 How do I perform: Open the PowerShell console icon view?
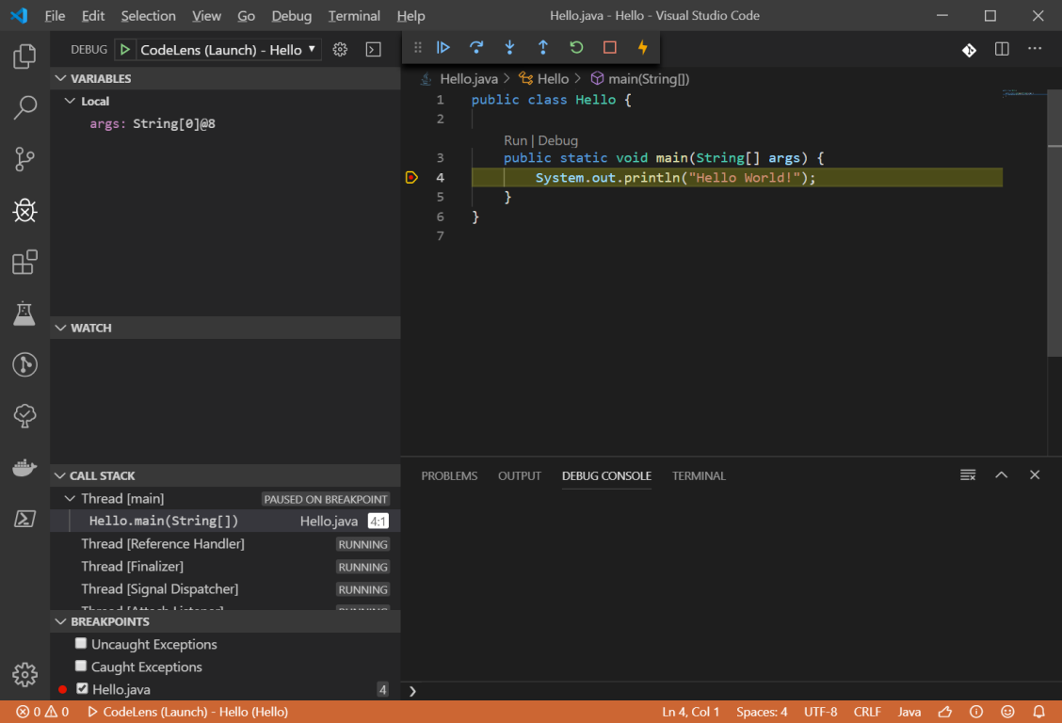click(24, 519)
